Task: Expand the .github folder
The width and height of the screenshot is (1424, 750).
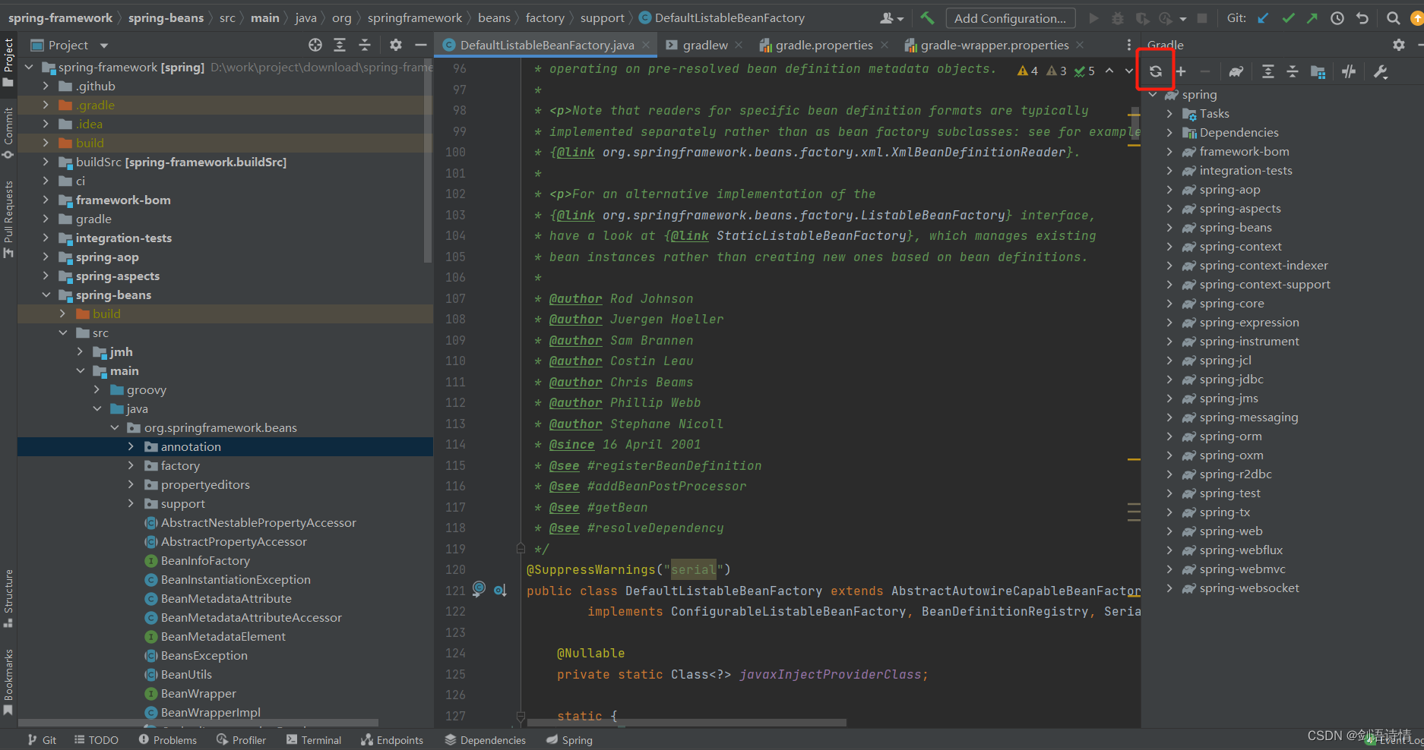Action: pos(46,86)
